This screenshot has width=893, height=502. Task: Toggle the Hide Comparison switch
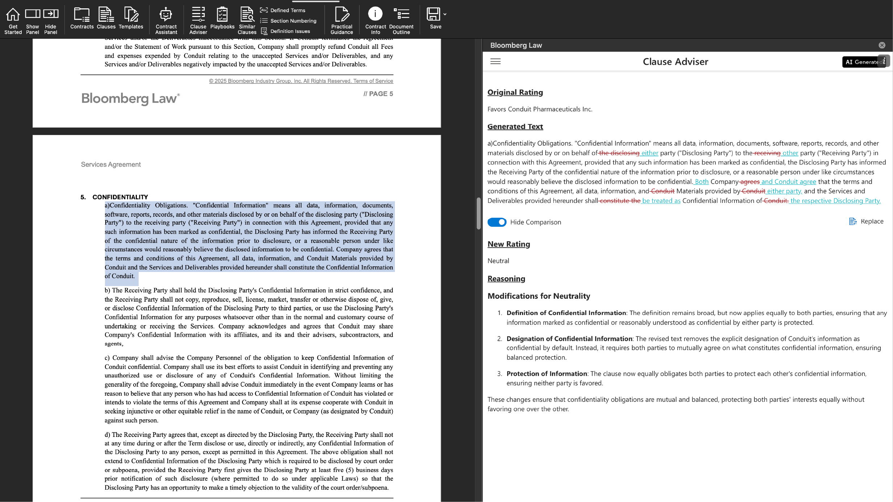click(x=497, y=222)
